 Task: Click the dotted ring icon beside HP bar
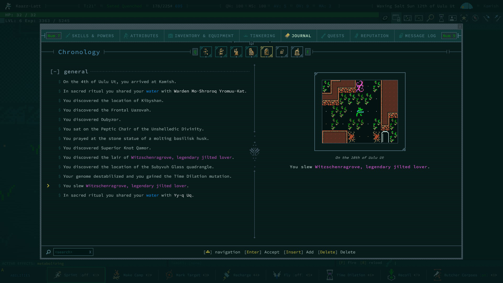tap(385, 18)
